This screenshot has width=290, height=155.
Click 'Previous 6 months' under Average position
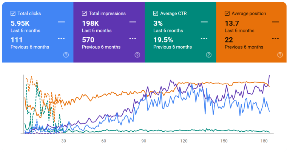[244, 47]
